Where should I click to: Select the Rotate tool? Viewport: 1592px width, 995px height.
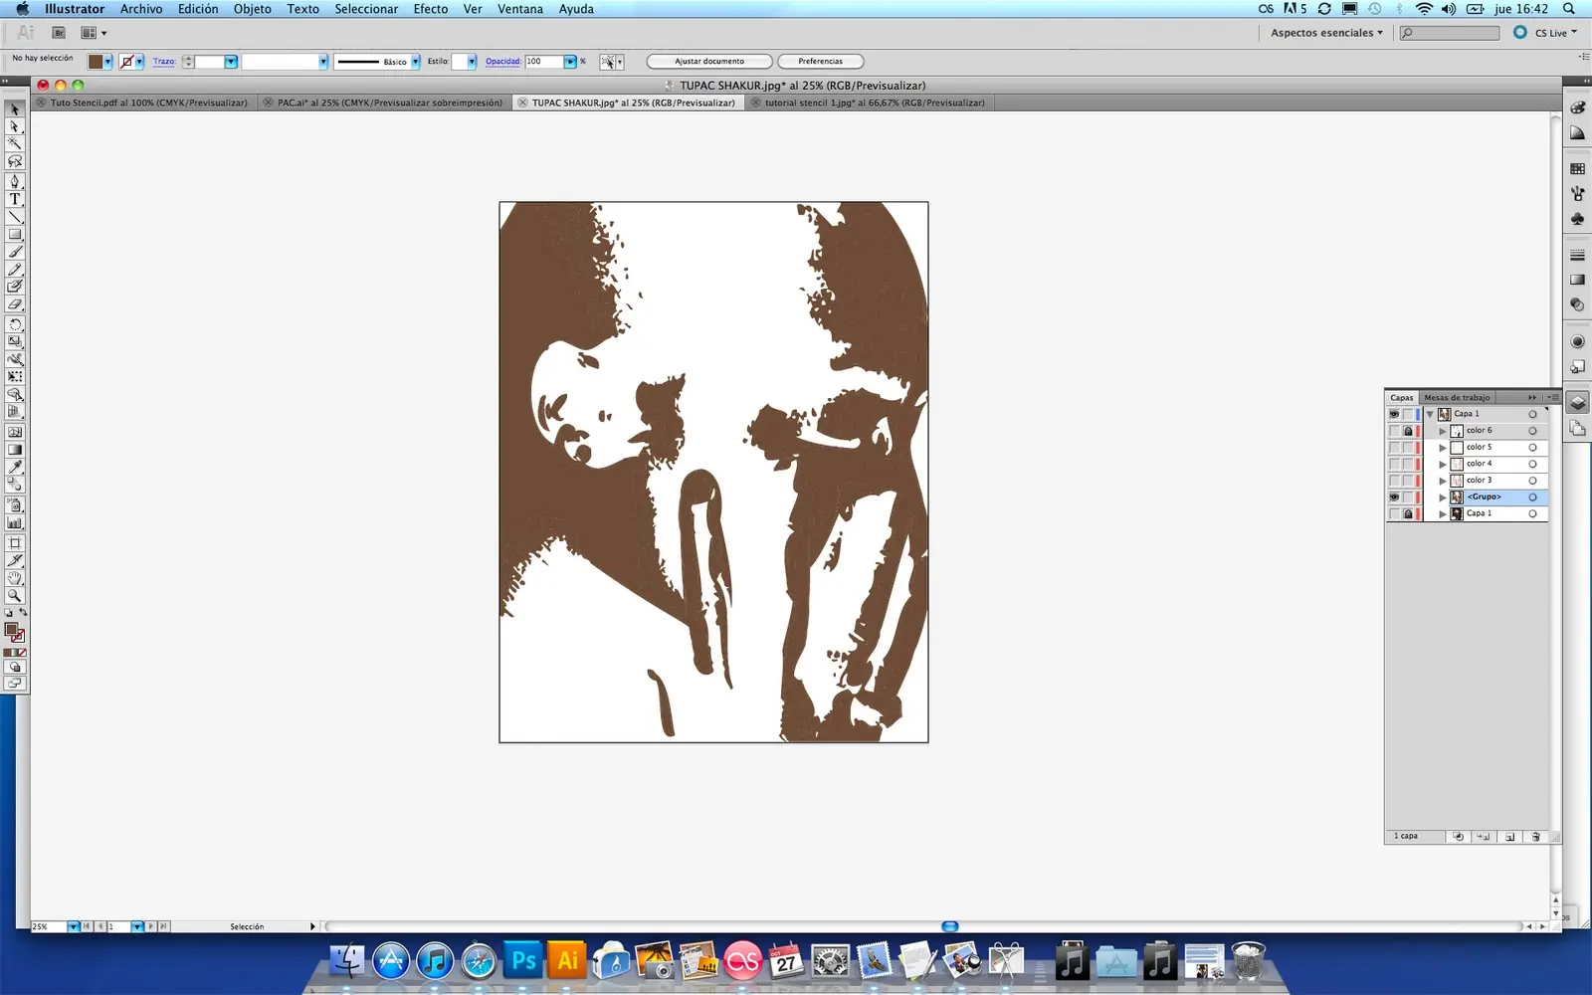point(15,324)
